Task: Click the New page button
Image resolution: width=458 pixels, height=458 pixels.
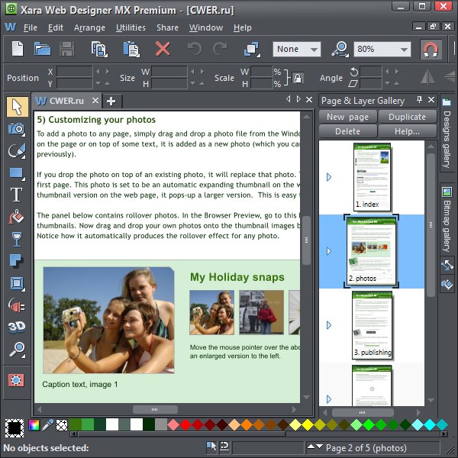Action: [x=347, y=117]
